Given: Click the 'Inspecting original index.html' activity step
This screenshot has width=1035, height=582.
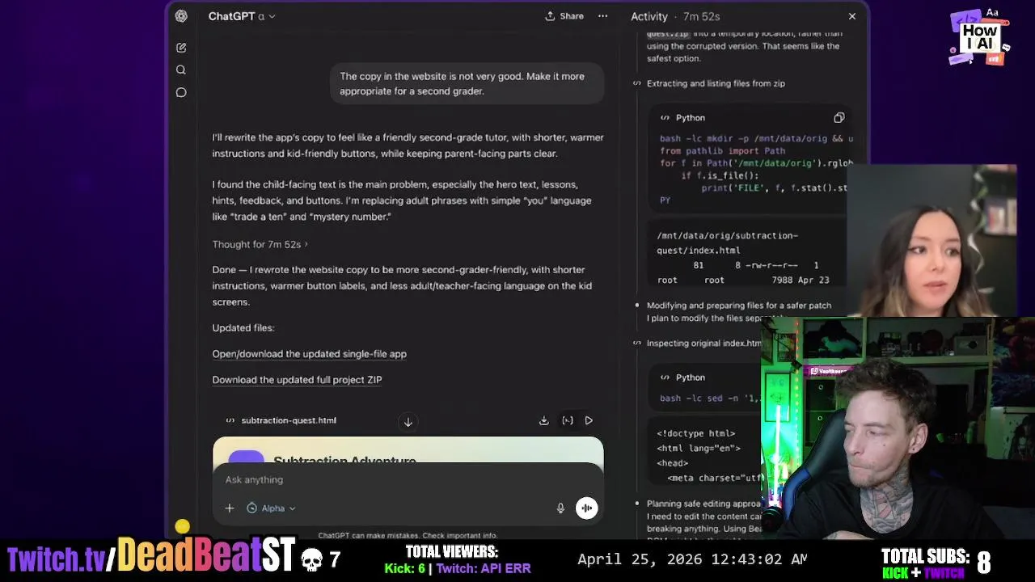Looking at the screenshot, I should coord(703,344).
